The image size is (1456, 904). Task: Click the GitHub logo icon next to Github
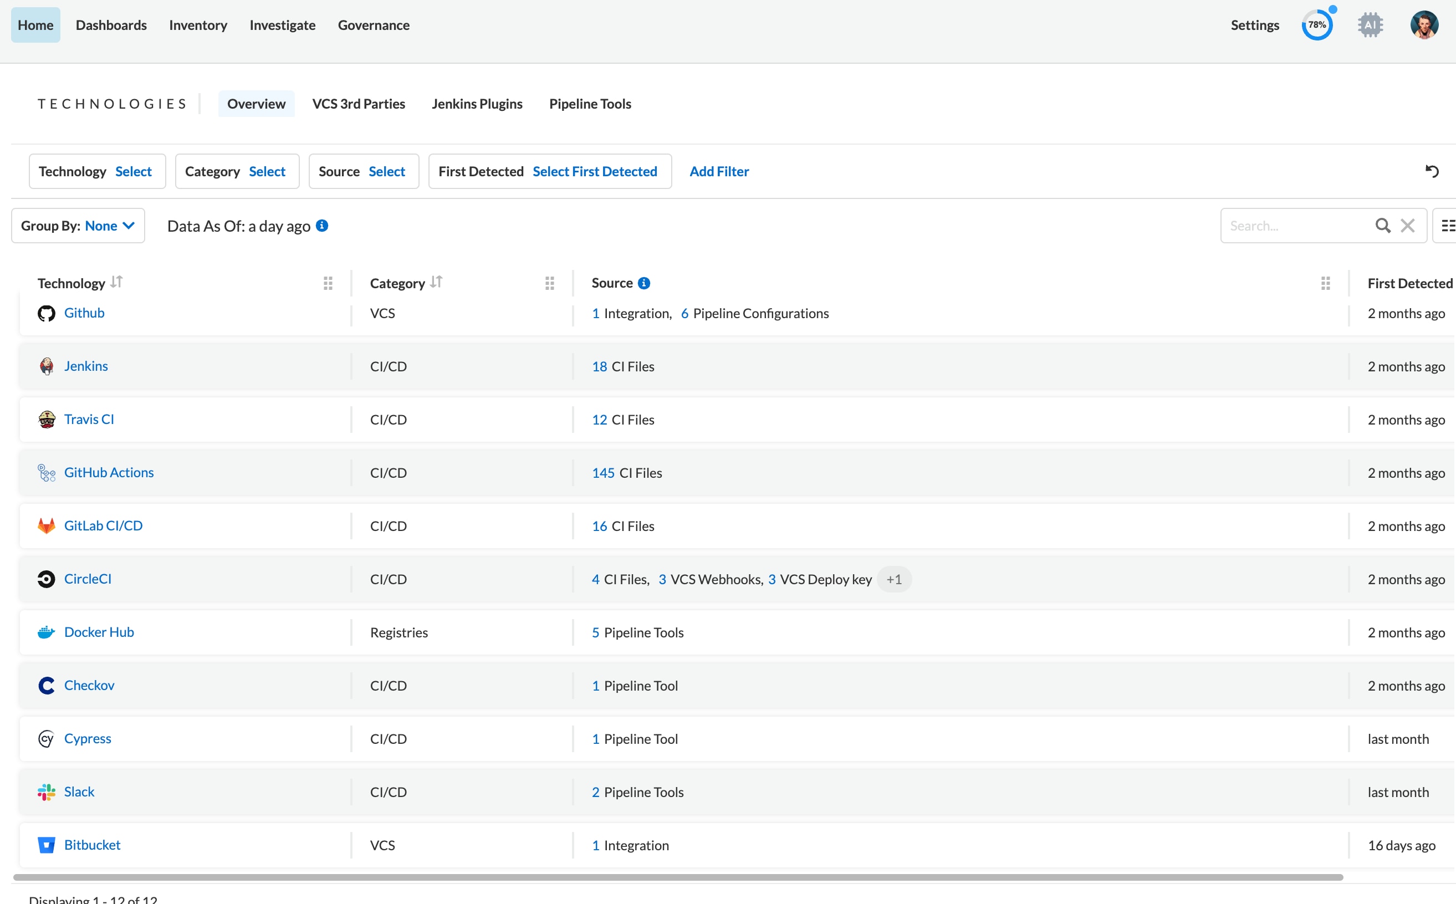(46, 313)
